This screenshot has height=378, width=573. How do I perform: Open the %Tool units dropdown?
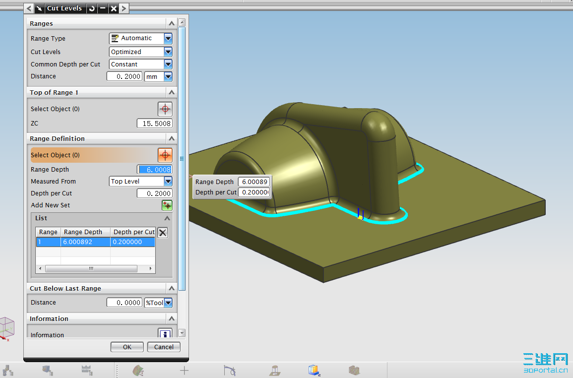[x=168, y=303]
